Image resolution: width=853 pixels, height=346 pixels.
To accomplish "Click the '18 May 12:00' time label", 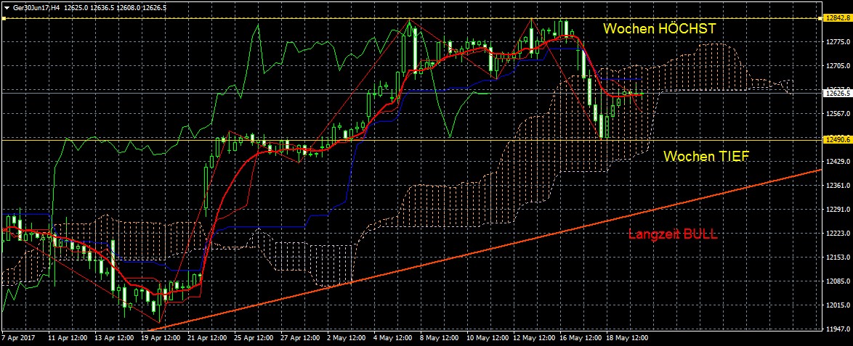I will pos(626,338).
